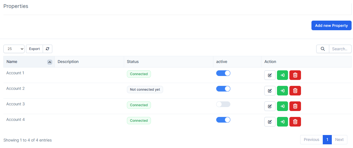353x148 pixels.
Task: Go to the Next page
Action: (339, 140)
